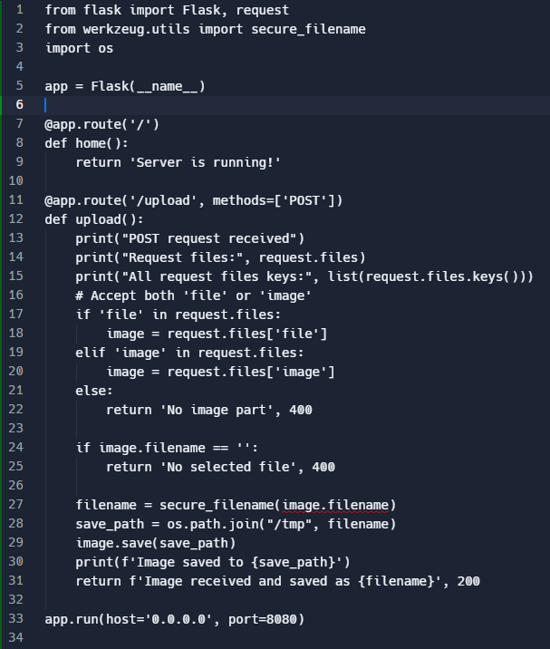Place cursor on empty line 6
Image resolution: width=550 pixels, height=649 pixels.
click(x=181, y=105)
